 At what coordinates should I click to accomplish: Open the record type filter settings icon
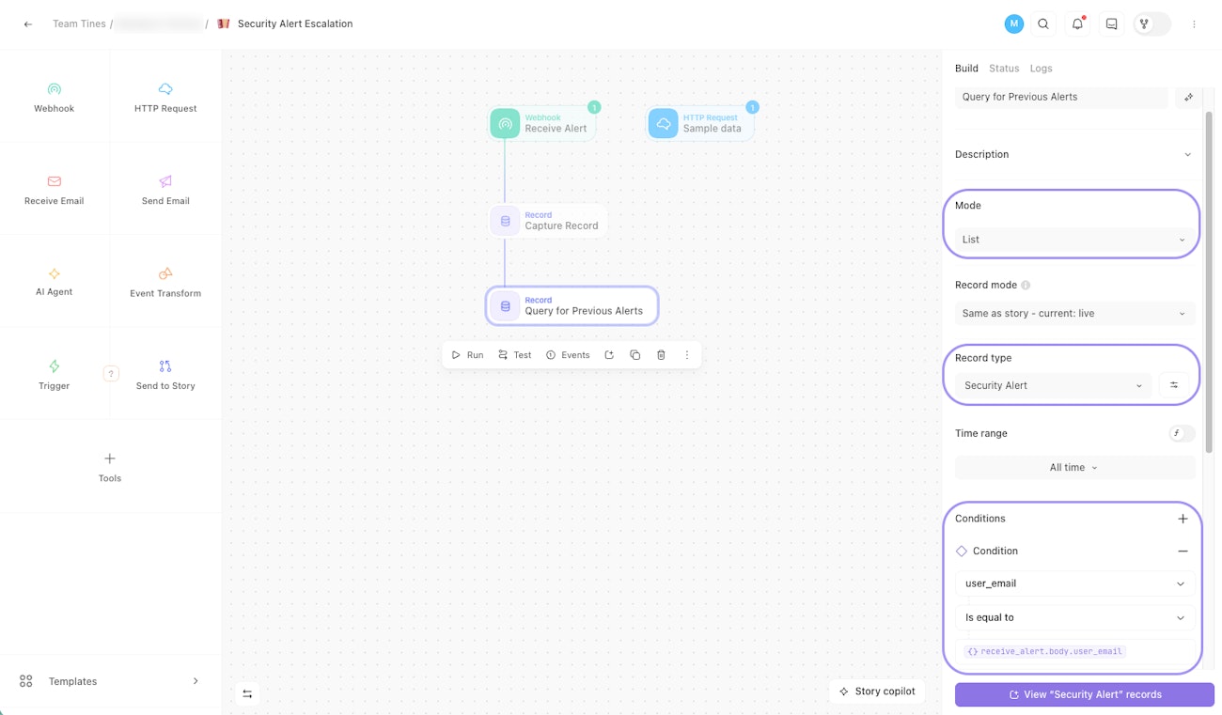point(1174,385)
